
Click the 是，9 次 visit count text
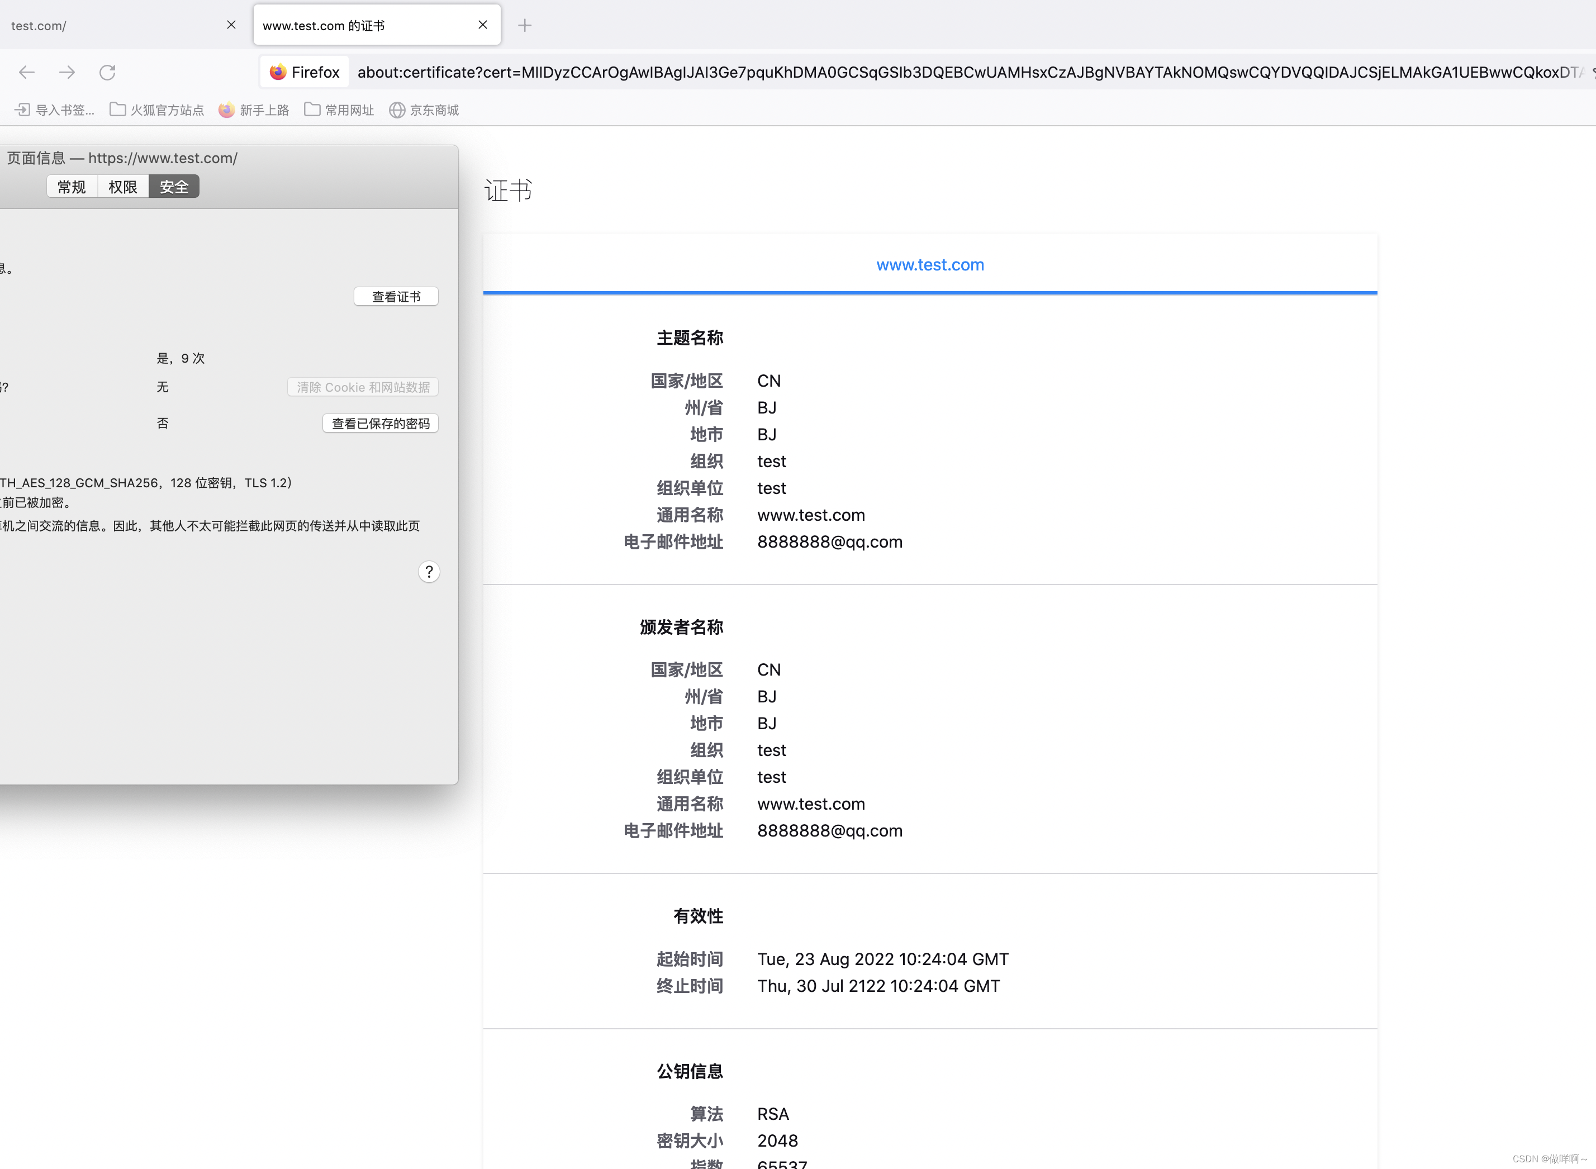(180, 358)
